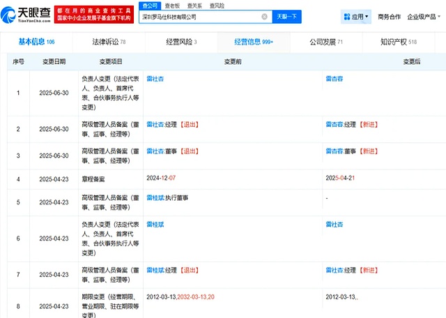Click the date 2025-04-23 in row 6
The height and width of the screenshot is (318, 446).
tap(54, 238)
